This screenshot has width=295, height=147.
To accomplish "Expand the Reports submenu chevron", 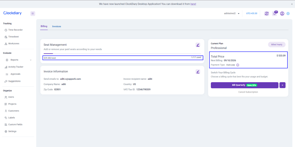I will (x=31, y=60).
